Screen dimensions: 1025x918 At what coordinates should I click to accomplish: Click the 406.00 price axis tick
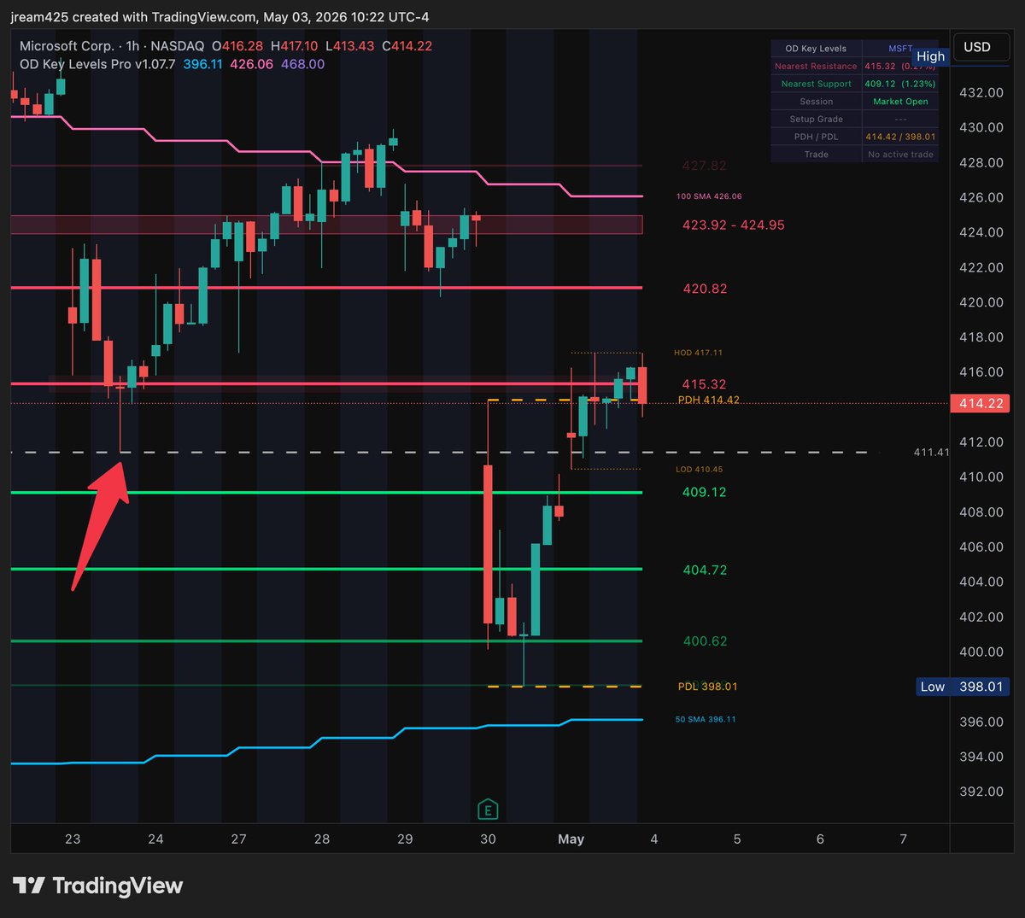(x=981, y=547)
